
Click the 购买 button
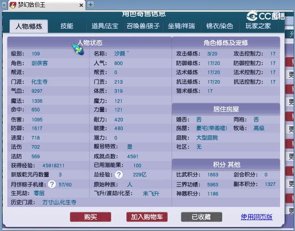coord(91,217)
